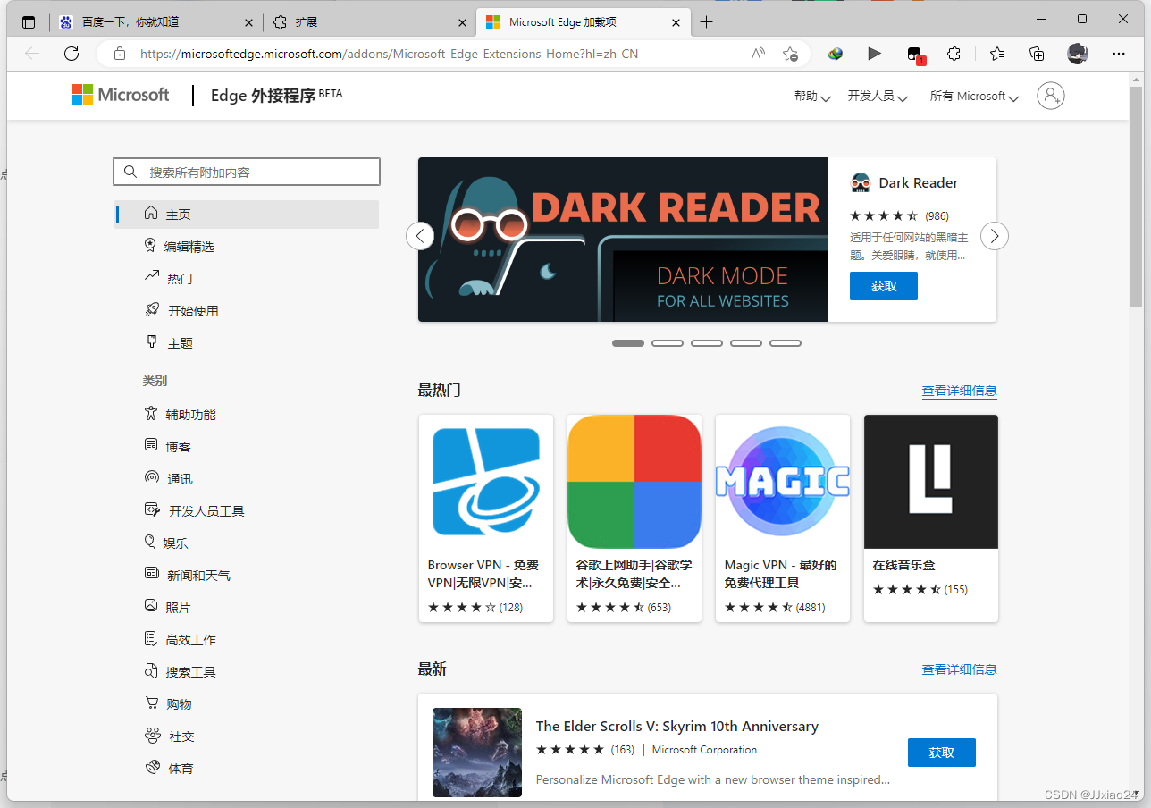This screenshot has width=1151, height=808.
Task: Open the Extensions puzzle icon in toolbar
Action: [x=954, y=54]
